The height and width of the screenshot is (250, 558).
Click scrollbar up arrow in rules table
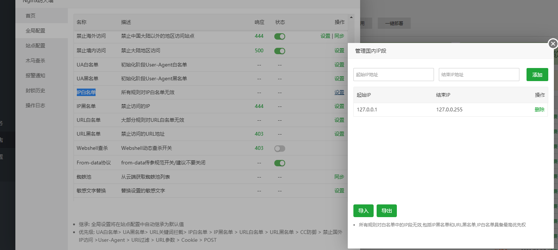351,17
